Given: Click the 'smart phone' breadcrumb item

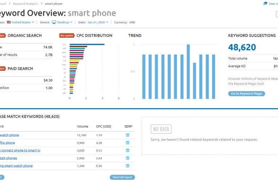Looking at the screenshot, I should click(53, 4).
